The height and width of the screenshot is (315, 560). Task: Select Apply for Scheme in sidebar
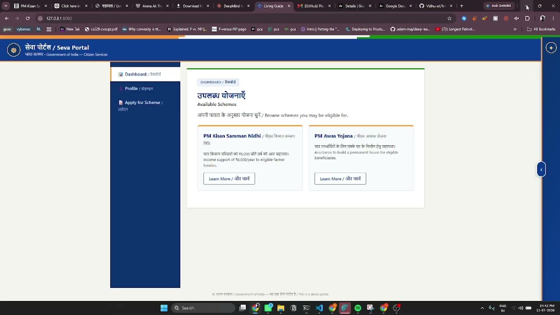click(x=145, y=105)
